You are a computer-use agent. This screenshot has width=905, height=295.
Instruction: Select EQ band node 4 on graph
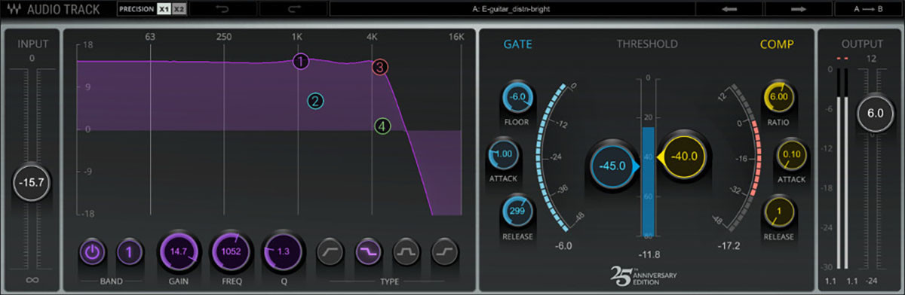[383, 126]
